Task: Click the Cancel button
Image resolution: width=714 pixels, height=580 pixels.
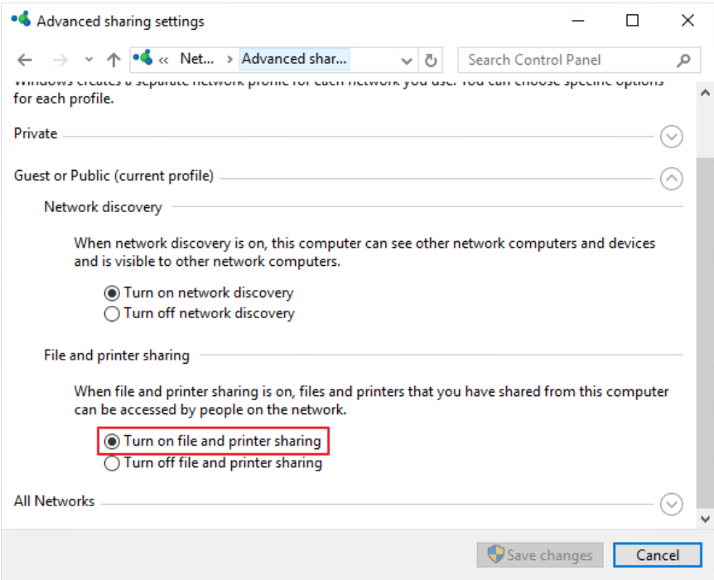Action: [x=658, y=555]
